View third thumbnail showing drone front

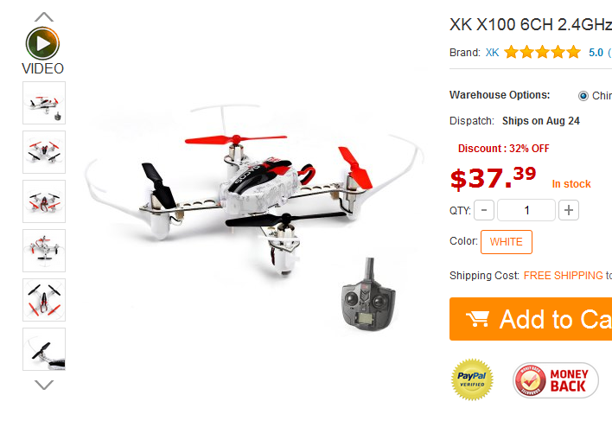[x=44, y=201]
